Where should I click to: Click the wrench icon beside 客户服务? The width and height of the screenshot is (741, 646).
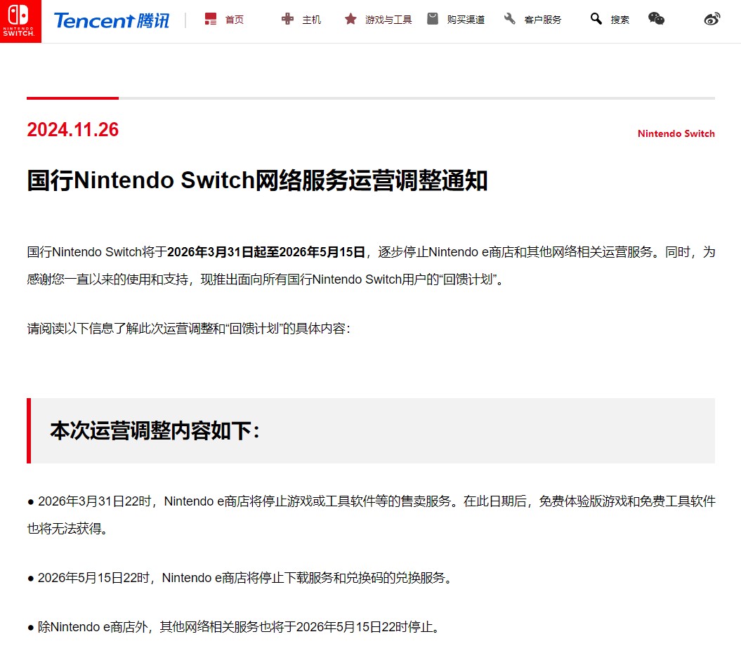click(x=510, y=19)
